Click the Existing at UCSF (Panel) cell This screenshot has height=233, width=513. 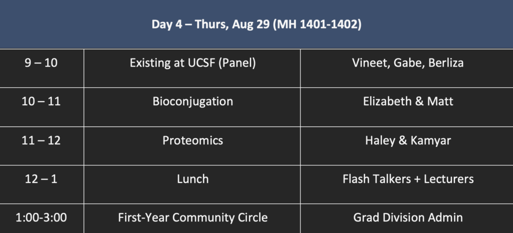pyautogui.click(x=193, y=64)
